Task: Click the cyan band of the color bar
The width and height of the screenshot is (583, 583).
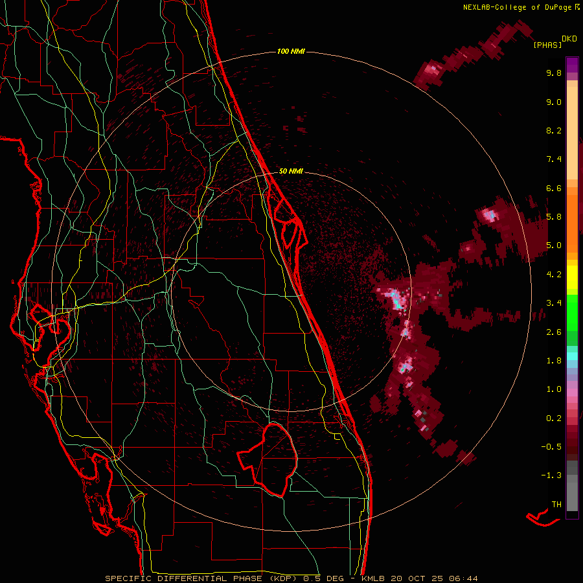Action: [572, 356]
